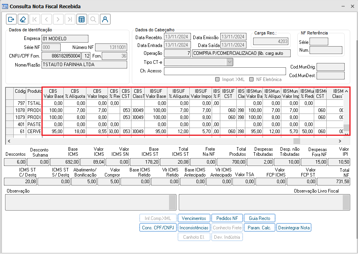Click the Base ICMS field 692,00

(x=65, y=162)
